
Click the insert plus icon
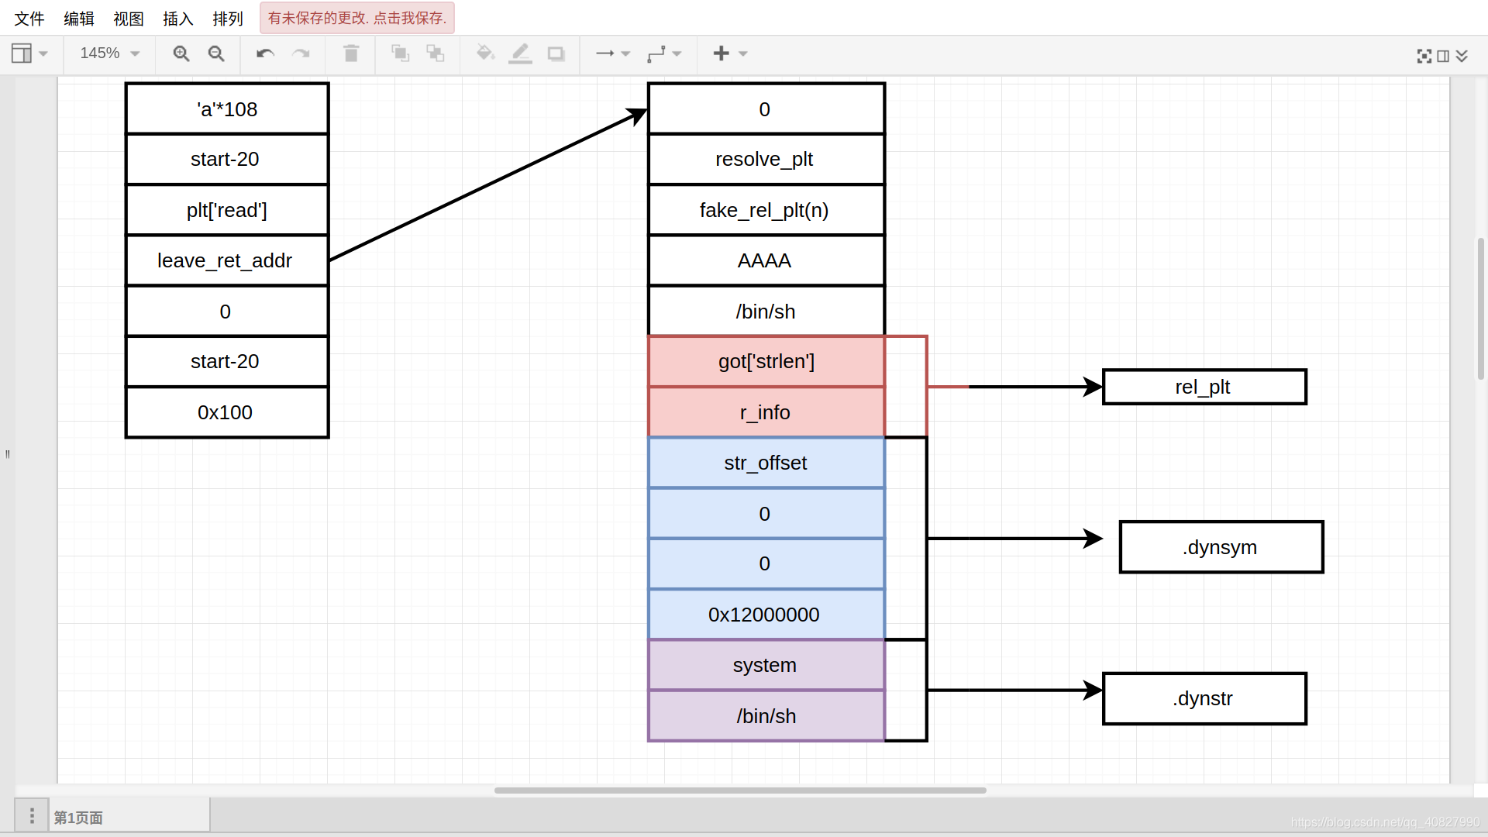click(721, 53)
